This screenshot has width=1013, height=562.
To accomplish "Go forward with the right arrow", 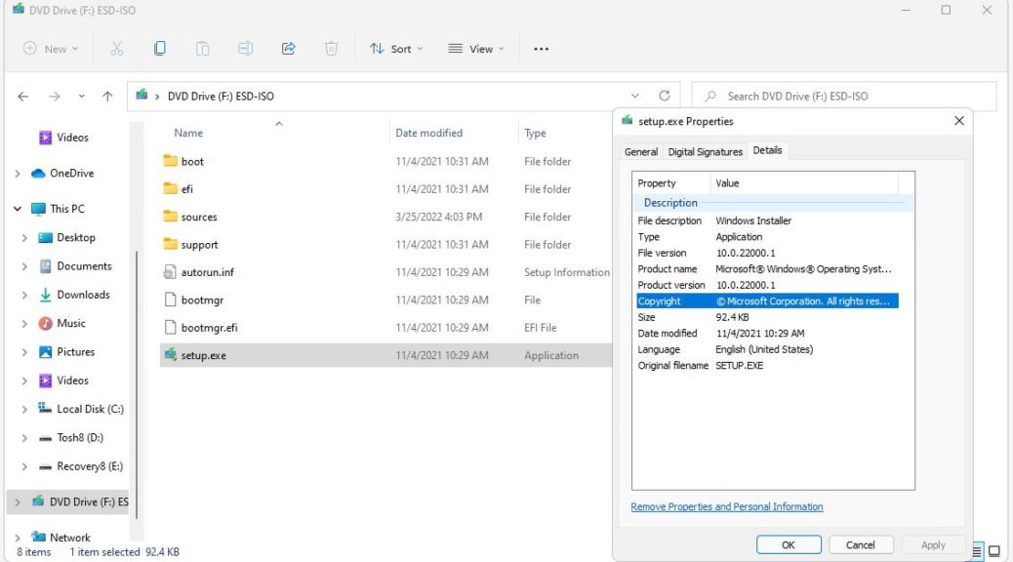I will [x=55, y=97].
